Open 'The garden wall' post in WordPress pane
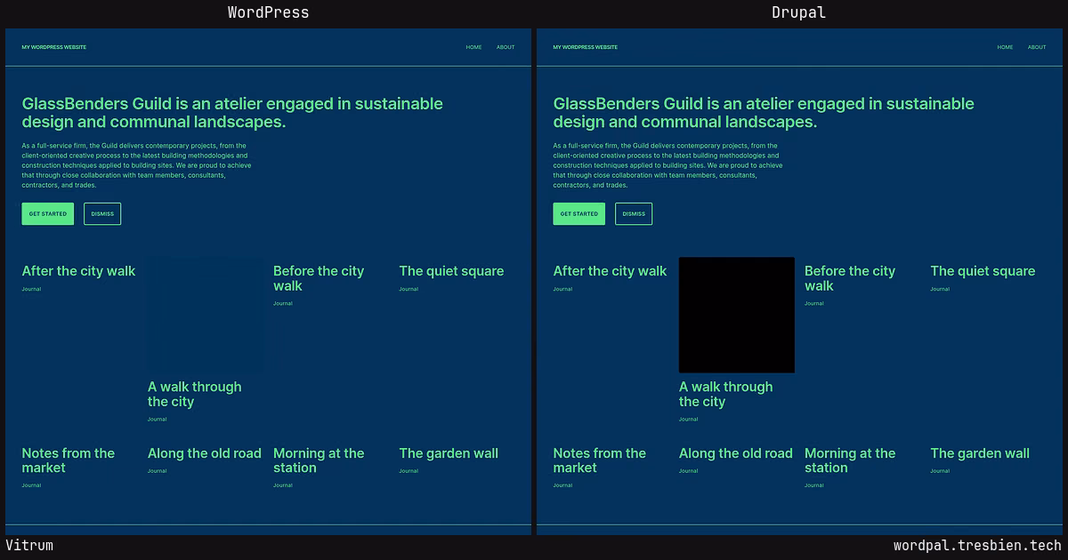The image size is (1068, 560). coord(449,453)
